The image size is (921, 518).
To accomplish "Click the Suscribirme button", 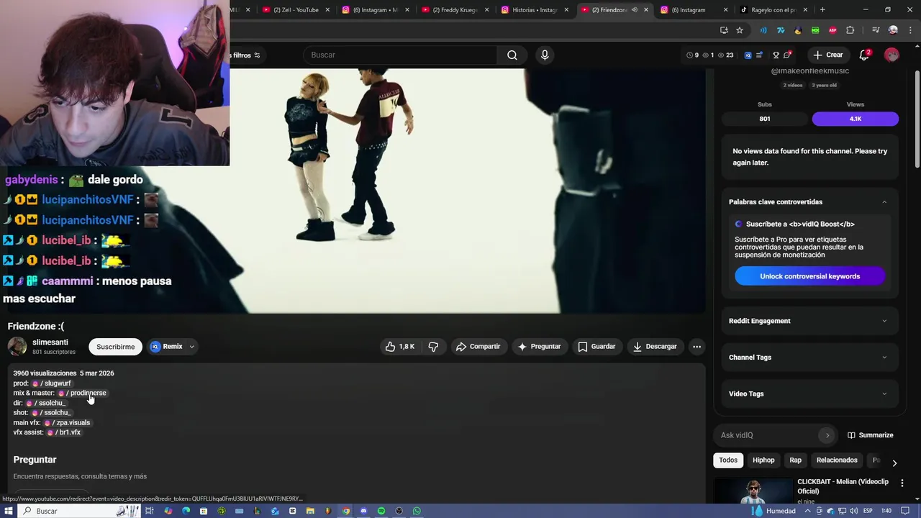I will tap(115, 346).
